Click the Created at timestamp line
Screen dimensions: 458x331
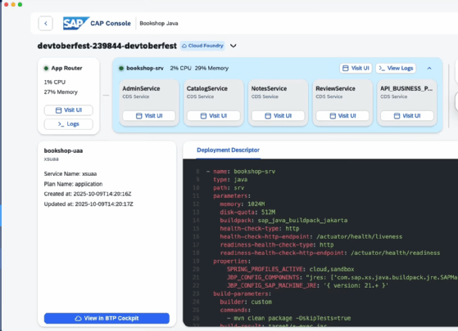(88, 194)
